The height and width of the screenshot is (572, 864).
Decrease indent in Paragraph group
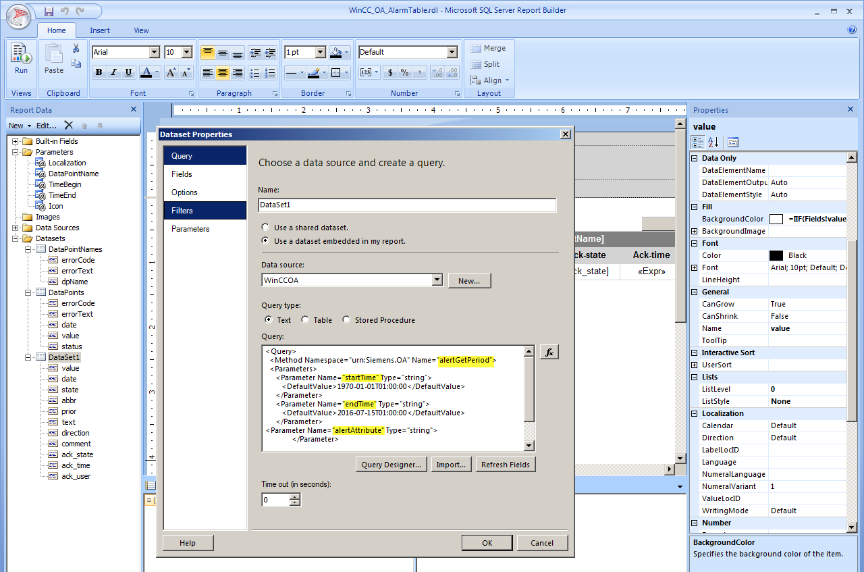(x=255, y=53)
